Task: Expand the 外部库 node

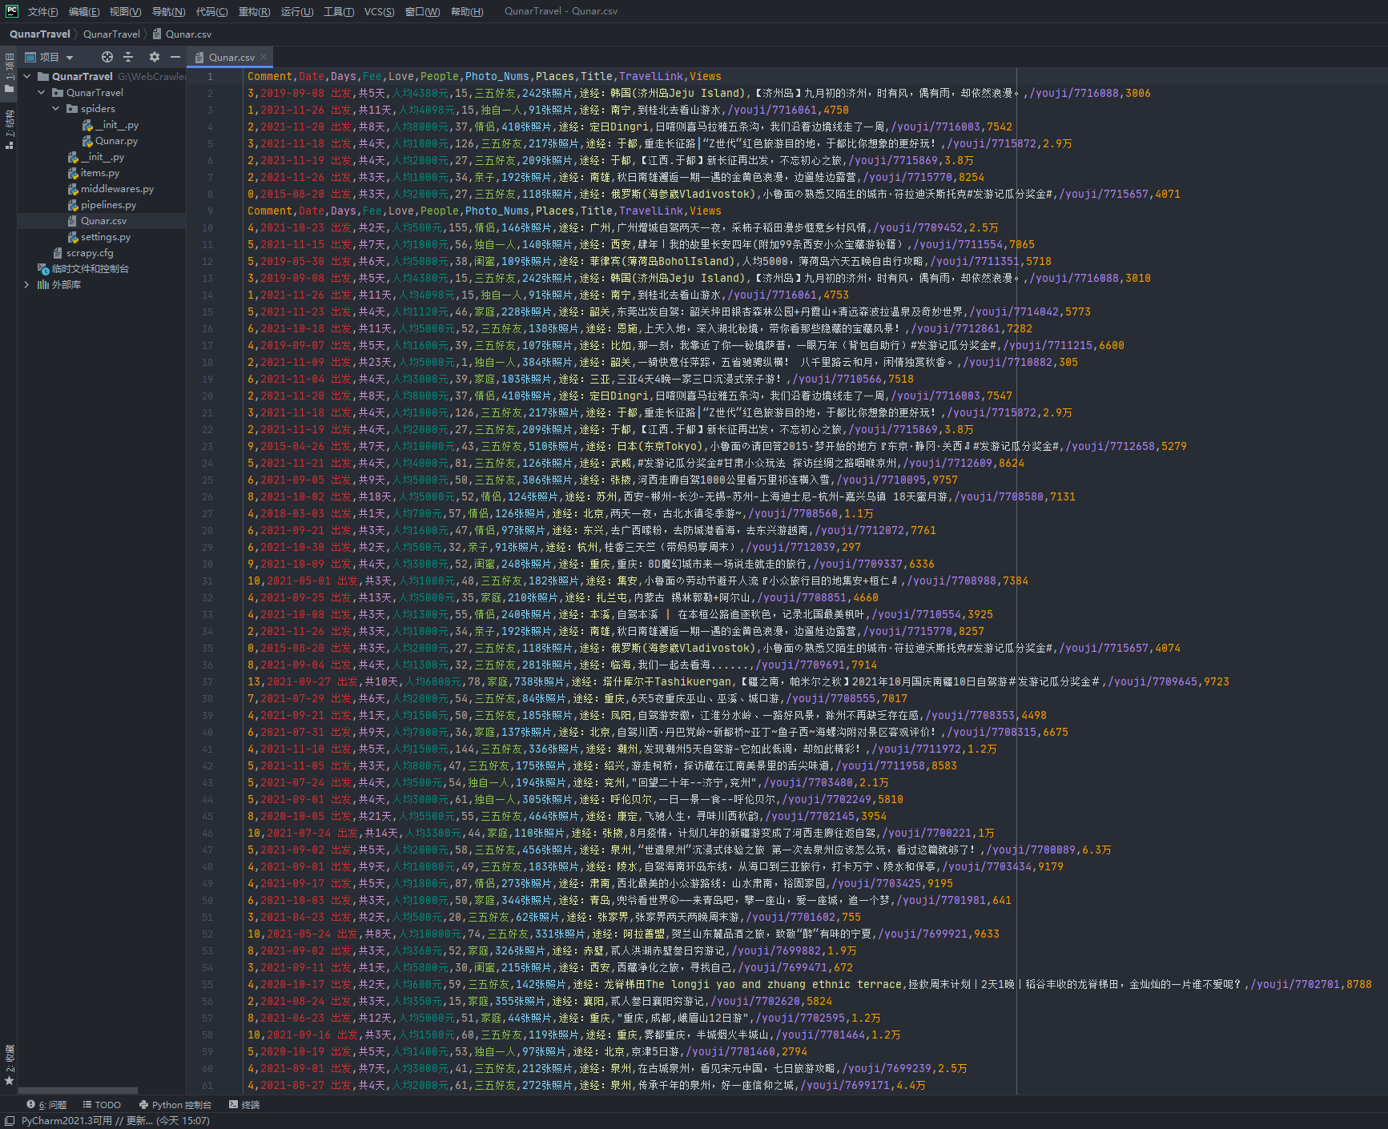Action: tap(26, 284)
